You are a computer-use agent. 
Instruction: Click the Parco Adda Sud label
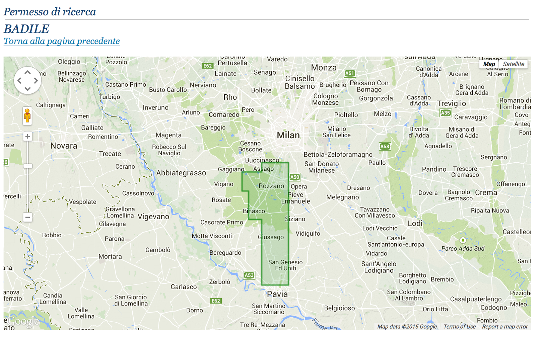point(463,249)
